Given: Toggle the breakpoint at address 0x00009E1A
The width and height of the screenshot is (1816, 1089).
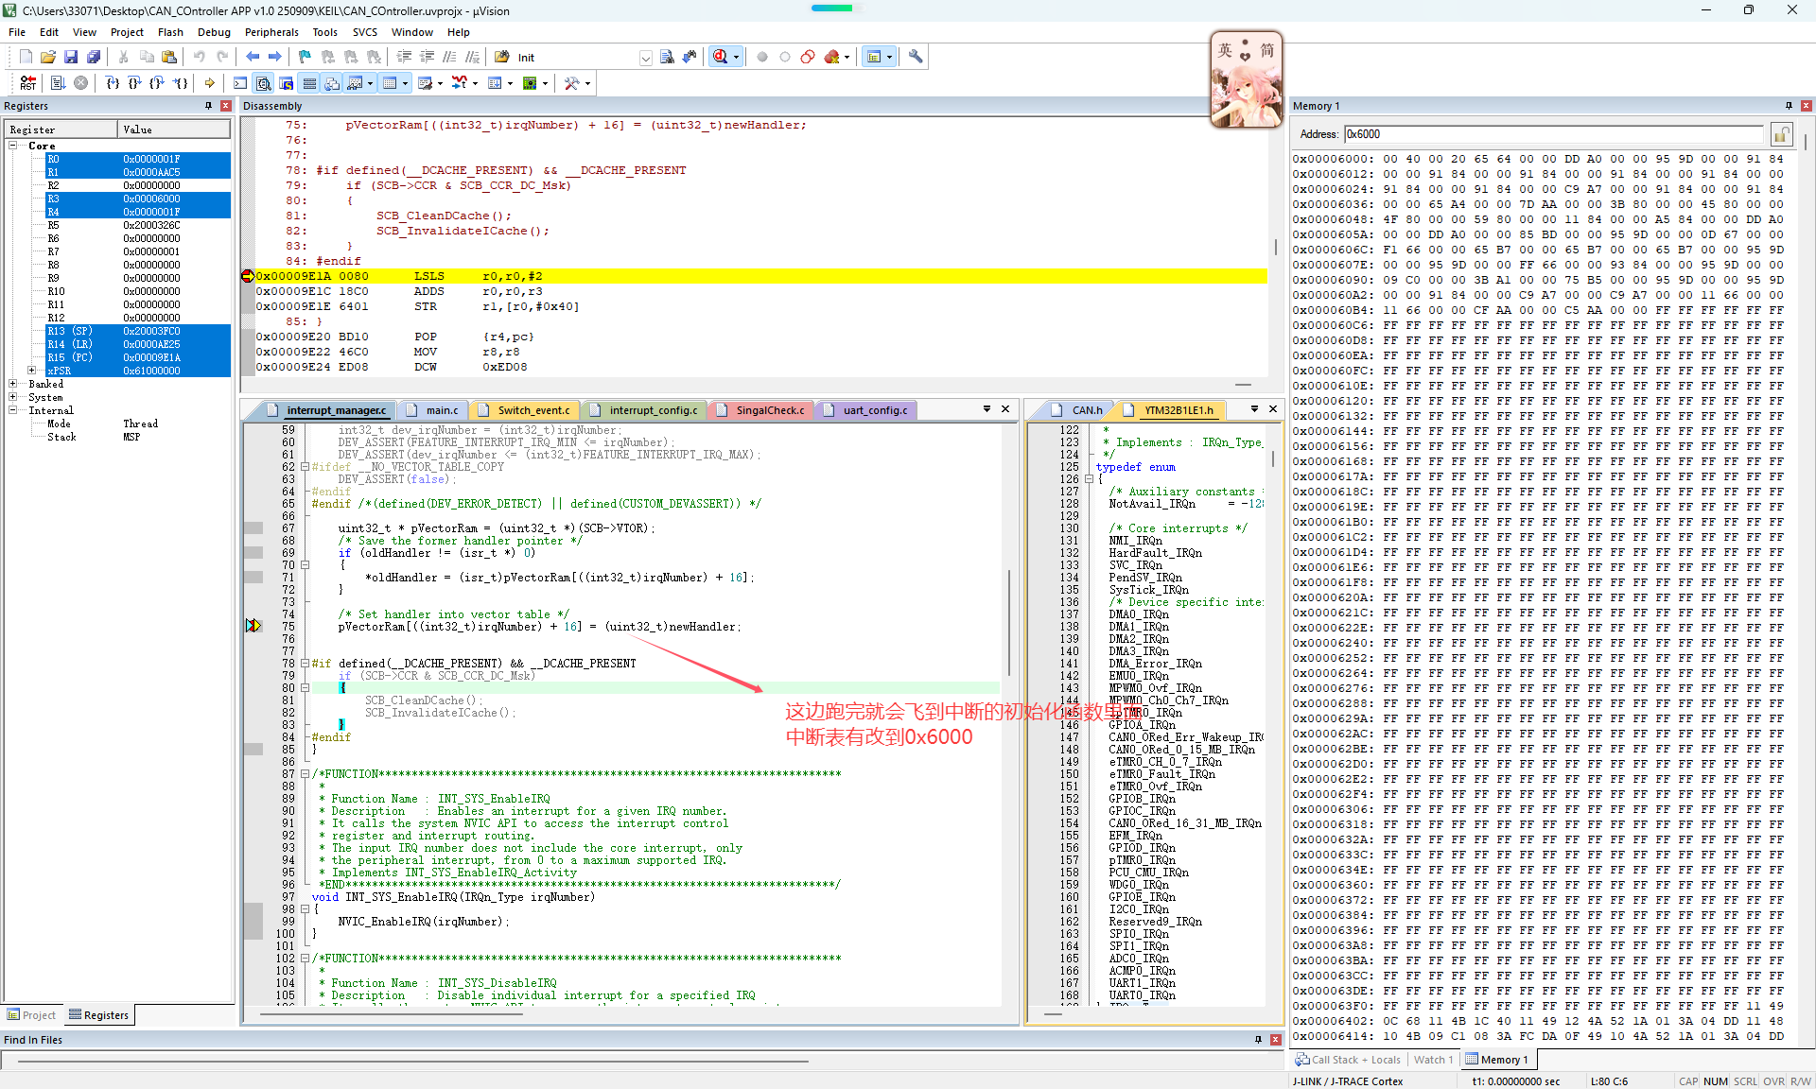Looking at the screenshot, I should 248,276.
